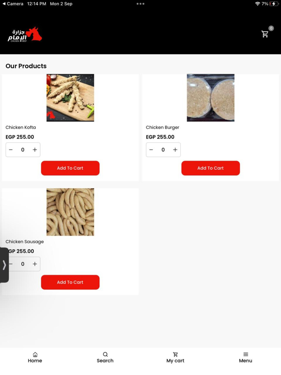
Task: Decrease Chicken Kofta quantity with minus
Action: (x=11, y=150)
